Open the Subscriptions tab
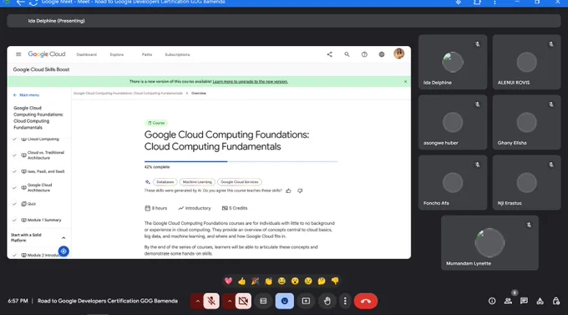The height and width of the screenshot is (315, 568). point(177,55)
